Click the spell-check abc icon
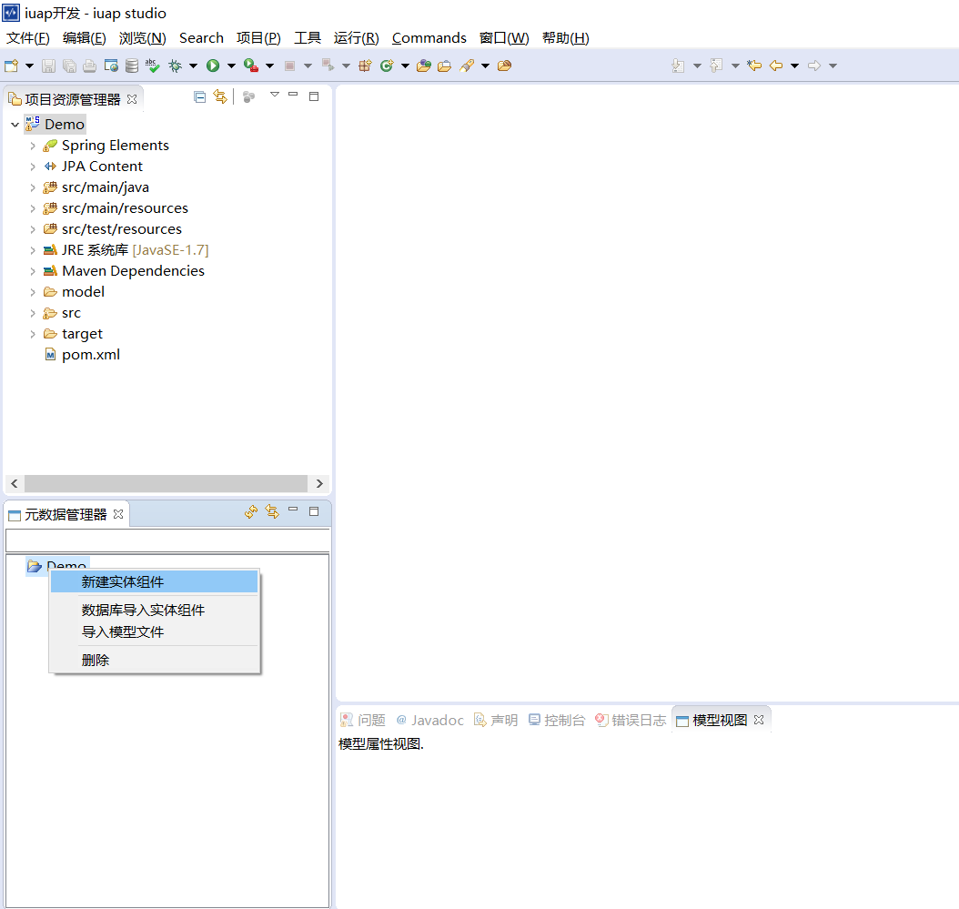The image size is (959, 909). pos(152,66)
